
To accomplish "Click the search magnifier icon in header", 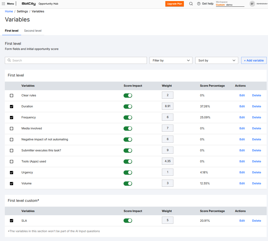I will (191, 4).
